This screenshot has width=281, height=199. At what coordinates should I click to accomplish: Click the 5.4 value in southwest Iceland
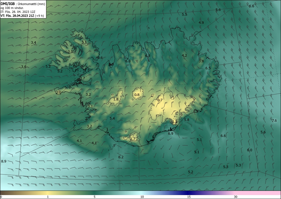112,118
